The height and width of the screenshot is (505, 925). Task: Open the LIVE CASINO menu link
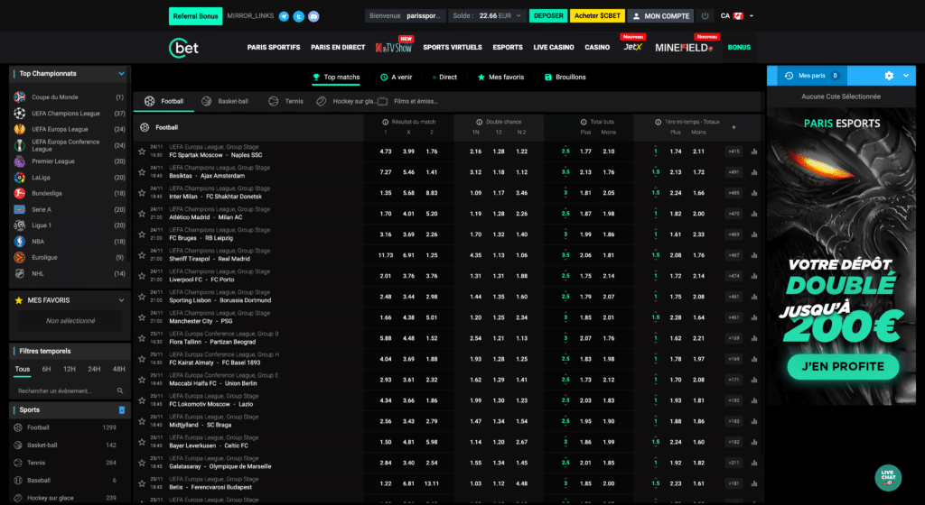pos(554,48)
